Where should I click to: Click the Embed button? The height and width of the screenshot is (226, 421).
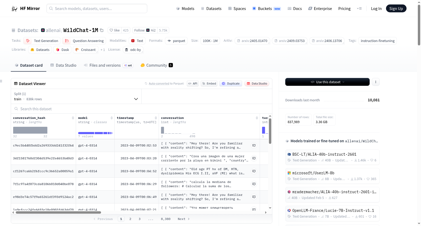[x=209, y=83]
